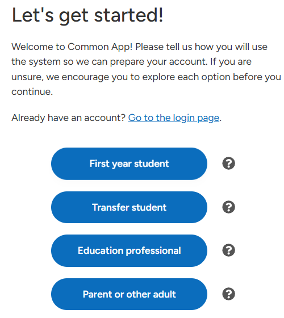View the Parent or other adult explanation tooltip
The height and width of the screenshot is (318, 284).
pos(228,294)
